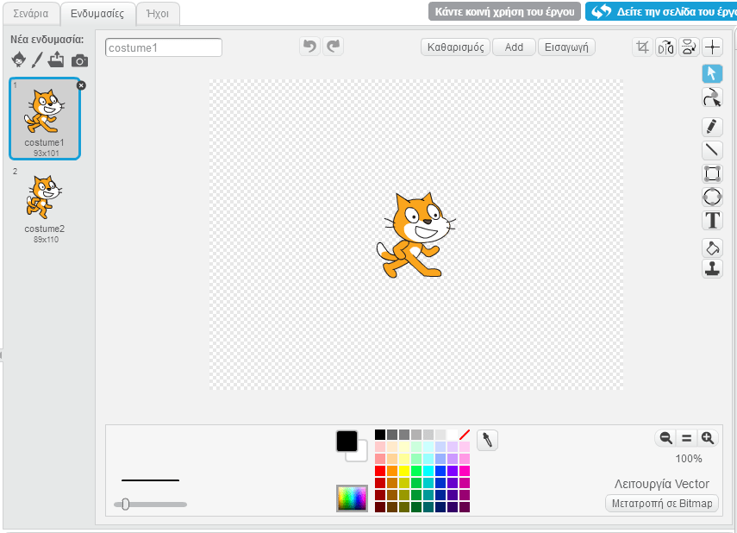Click the line width slider handle
737x533 pixels.
126,505
